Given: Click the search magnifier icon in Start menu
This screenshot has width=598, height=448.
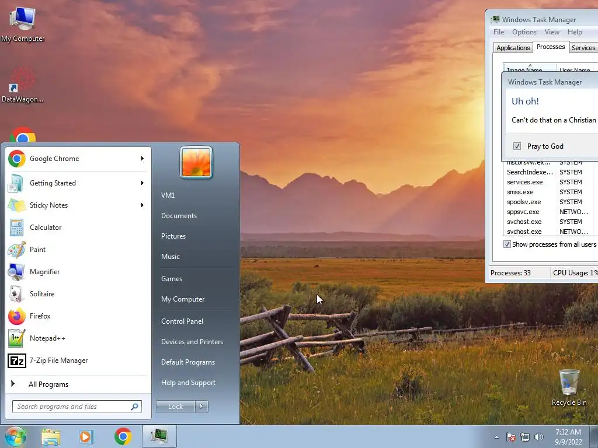Looking at the screenshot, I should tap(134, 407).
